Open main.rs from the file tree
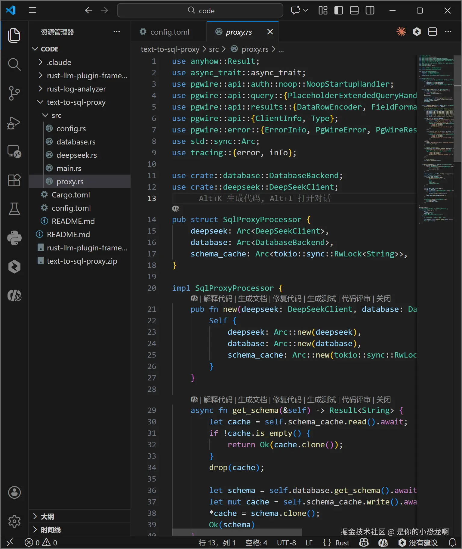Screen dimensions: 462x549 [69, 168]
